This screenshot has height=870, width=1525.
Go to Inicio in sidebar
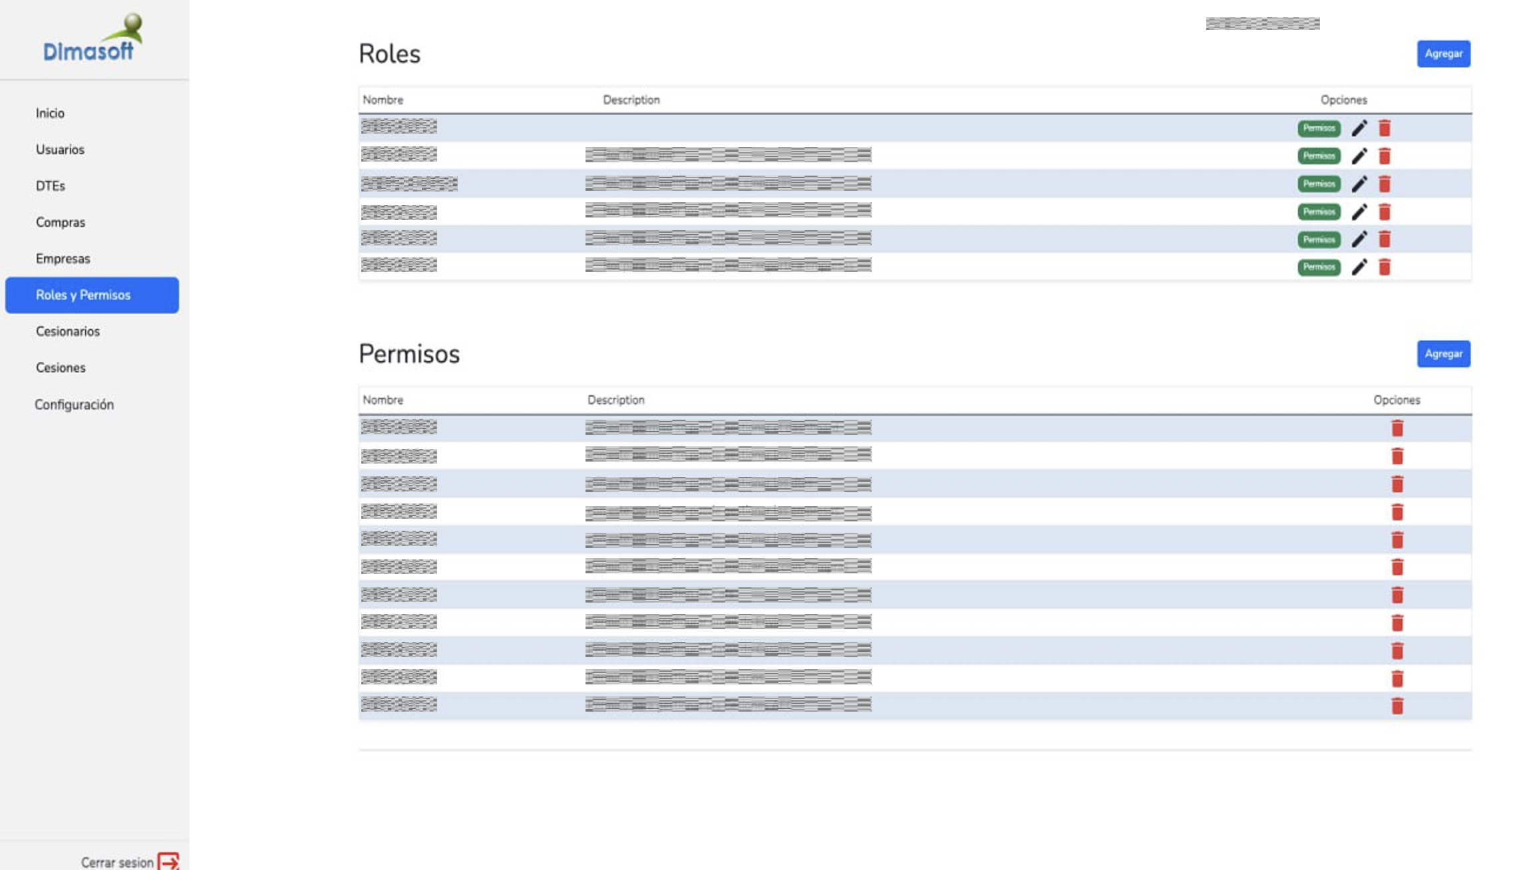coord(51,113)
